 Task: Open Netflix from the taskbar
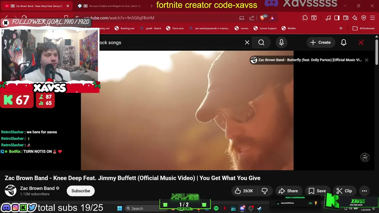(225, 208)
